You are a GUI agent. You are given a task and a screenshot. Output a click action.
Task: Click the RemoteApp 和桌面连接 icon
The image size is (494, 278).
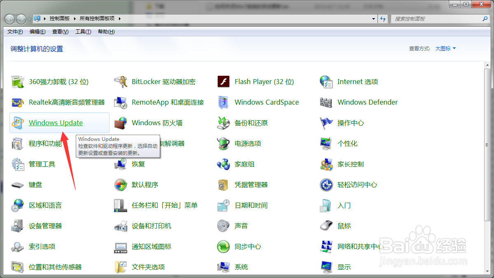[121, 102]
